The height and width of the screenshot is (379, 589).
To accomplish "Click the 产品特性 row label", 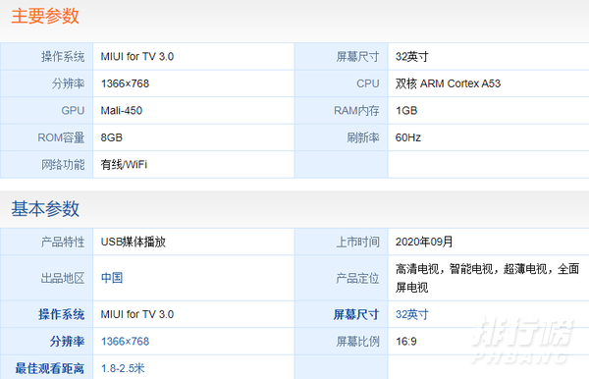I will pos(63,242).
